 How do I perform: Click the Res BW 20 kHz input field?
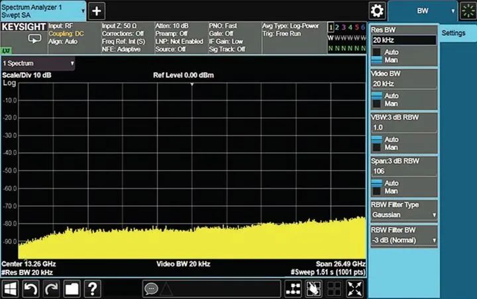(x=403, y=40)
